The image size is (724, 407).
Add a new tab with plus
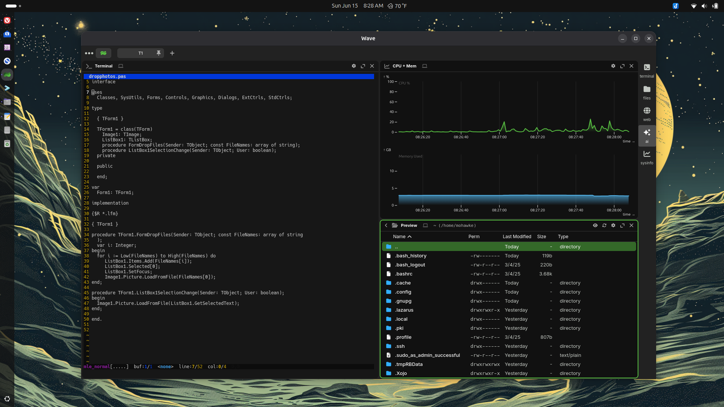pyautogui.click(x=172, y=53)
